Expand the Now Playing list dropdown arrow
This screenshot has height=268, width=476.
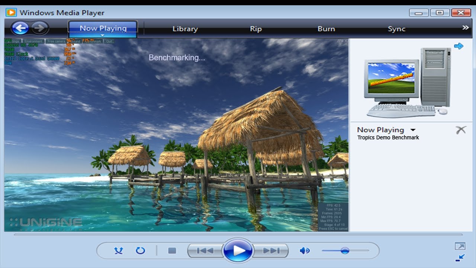click(412, 130)
